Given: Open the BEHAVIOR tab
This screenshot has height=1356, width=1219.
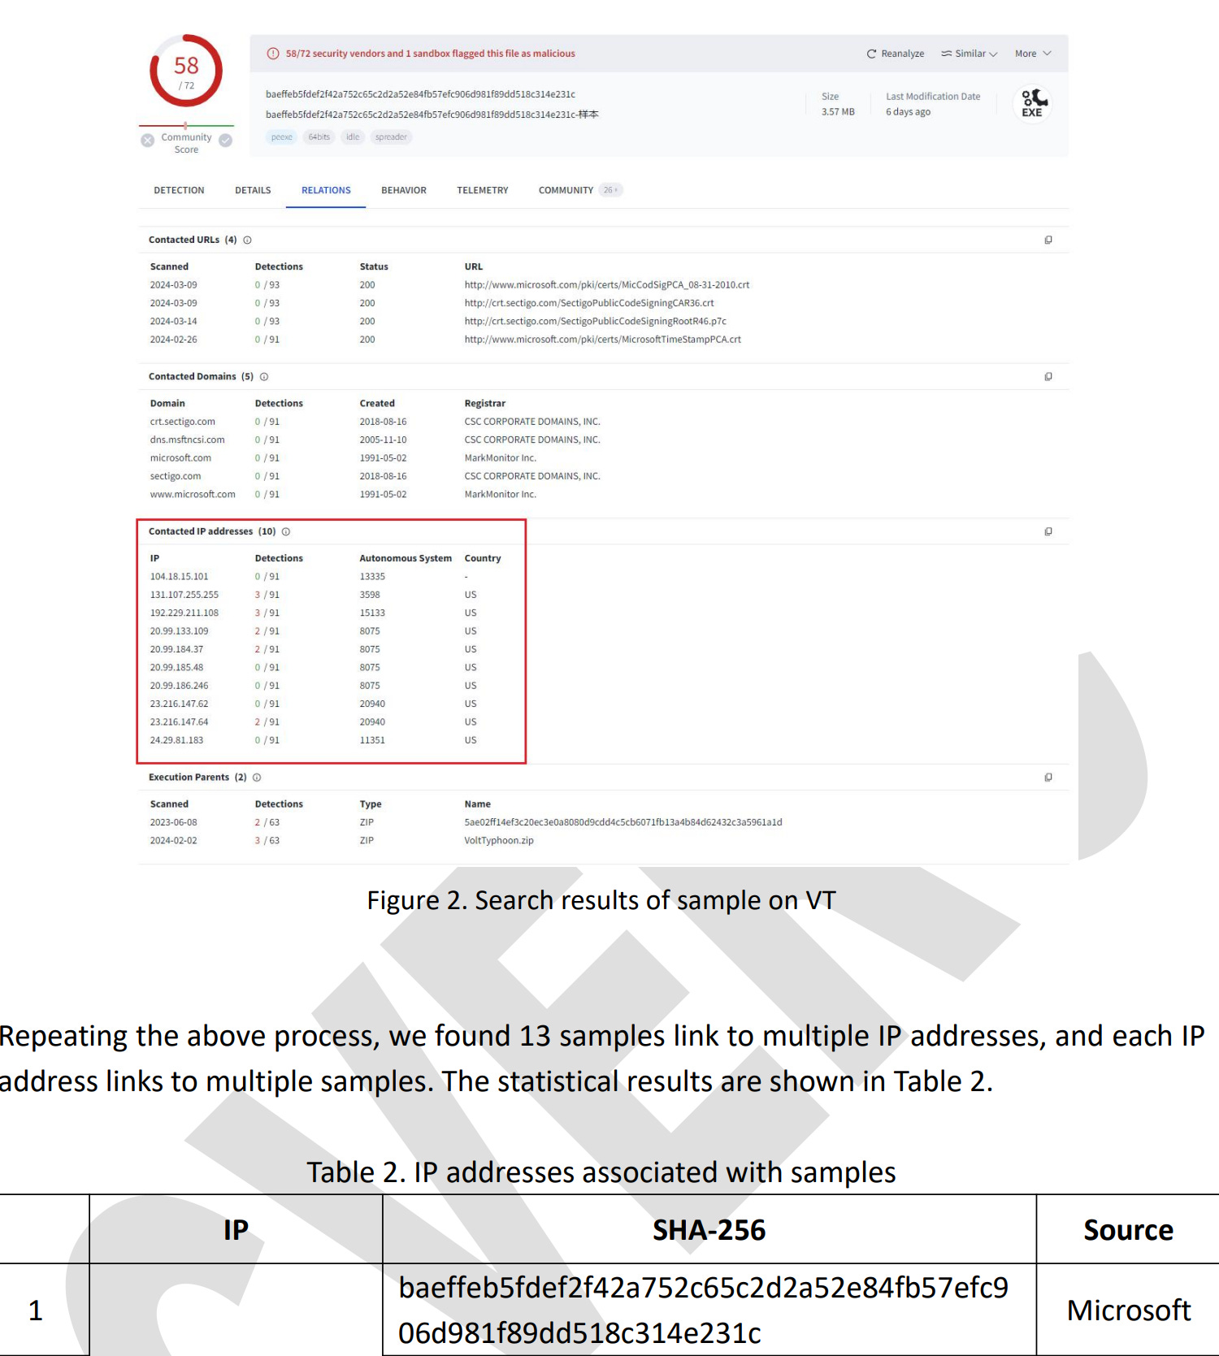Looking at the screenshot, I should point(404,190).
